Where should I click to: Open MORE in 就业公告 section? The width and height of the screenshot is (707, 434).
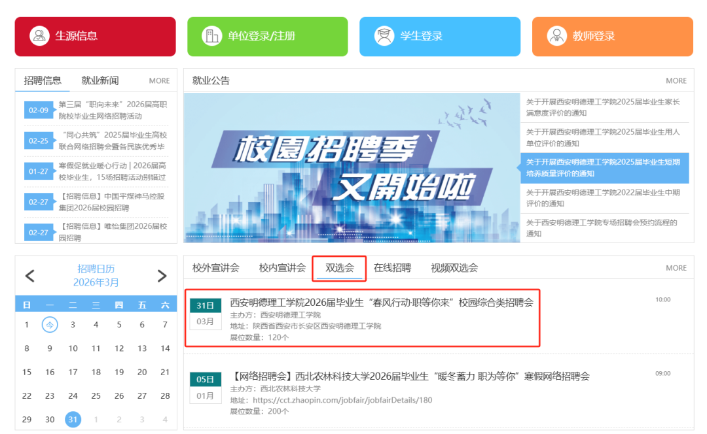pyautogui.click(x=676, y=81)
